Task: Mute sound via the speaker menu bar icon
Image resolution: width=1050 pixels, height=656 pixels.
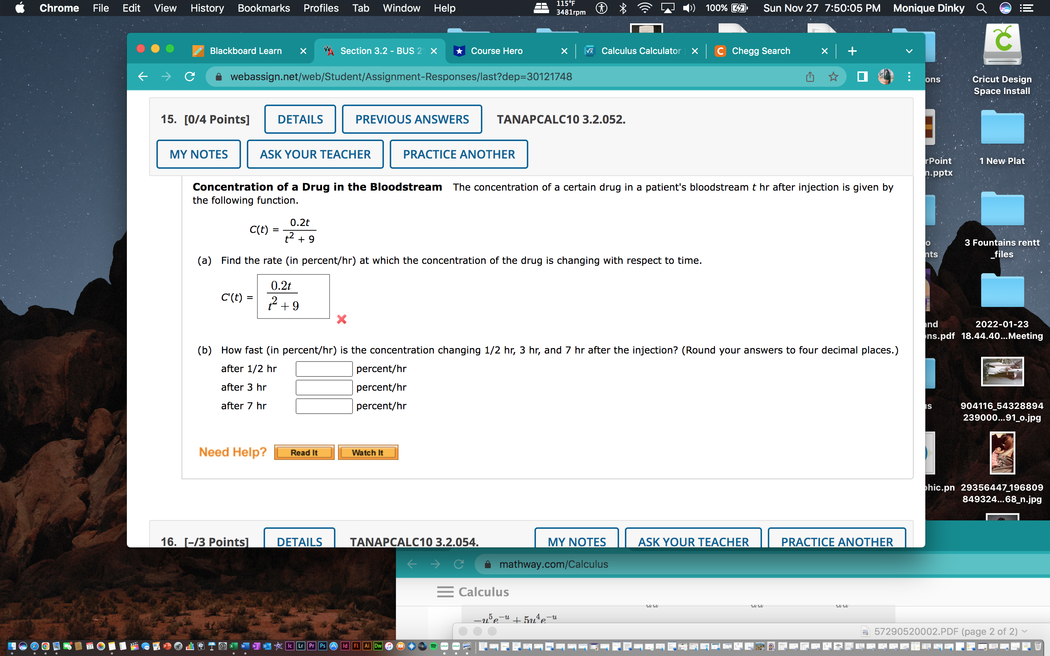Action: point(689,8)
